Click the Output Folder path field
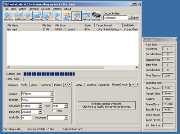Viewport: 180px width, 134px height. point(115,18)
